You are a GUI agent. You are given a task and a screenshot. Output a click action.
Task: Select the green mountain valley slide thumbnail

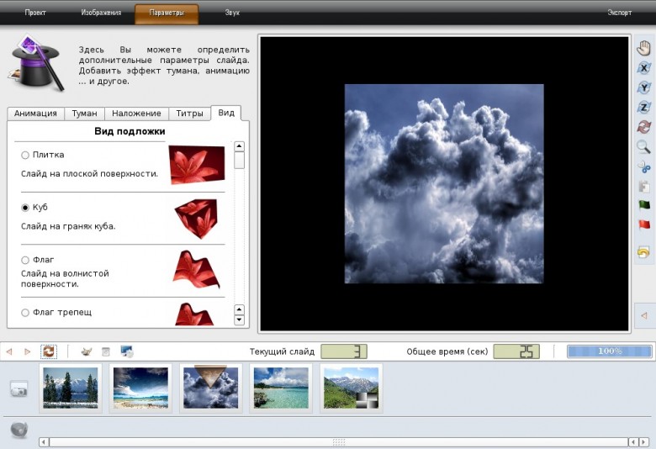point(351,388)
